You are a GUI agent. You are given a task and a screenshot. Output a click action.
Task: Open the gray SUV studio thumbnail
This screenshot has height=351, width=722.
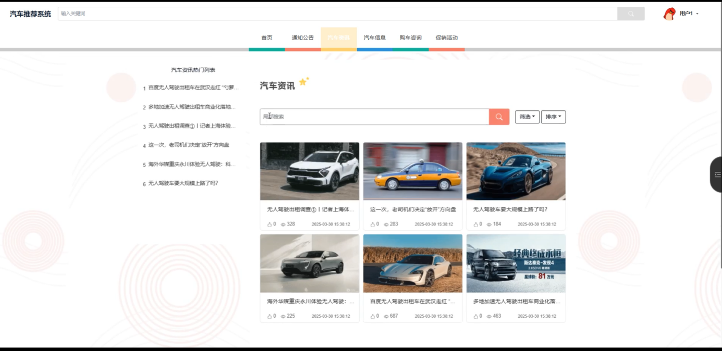click(310, 264)
